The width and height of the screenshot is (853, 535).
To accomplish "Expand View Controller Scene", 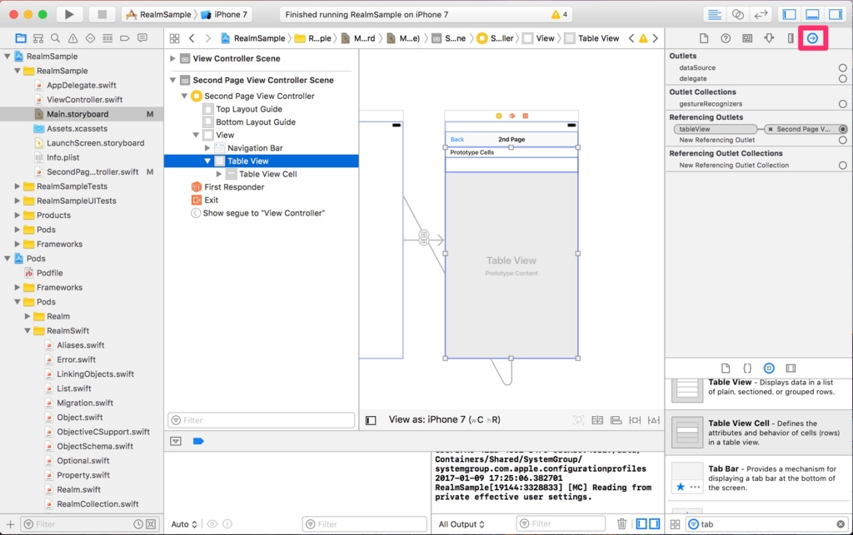I will pos(172,58).
